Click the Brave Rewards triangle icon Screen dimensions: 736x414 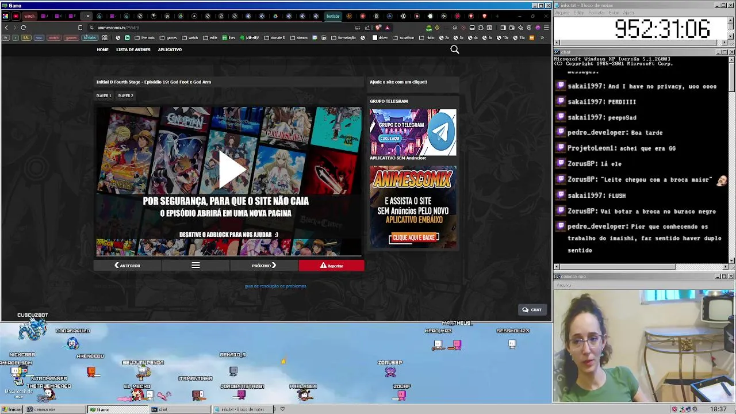(388, 28)
